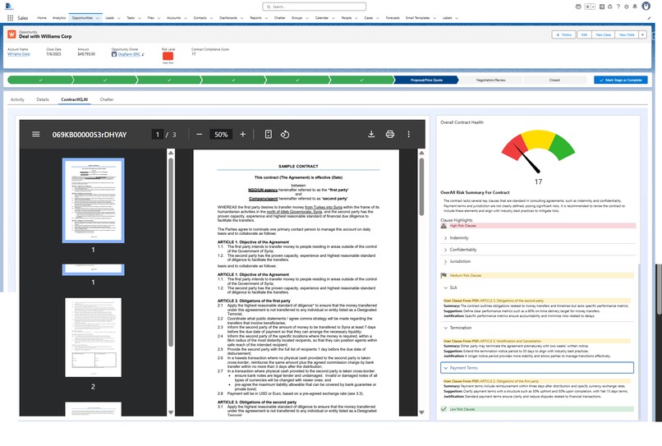The width and height of the screenshot is (662, 446).
Task: Open Analytics in navigation bar
Action: (59, 18)
